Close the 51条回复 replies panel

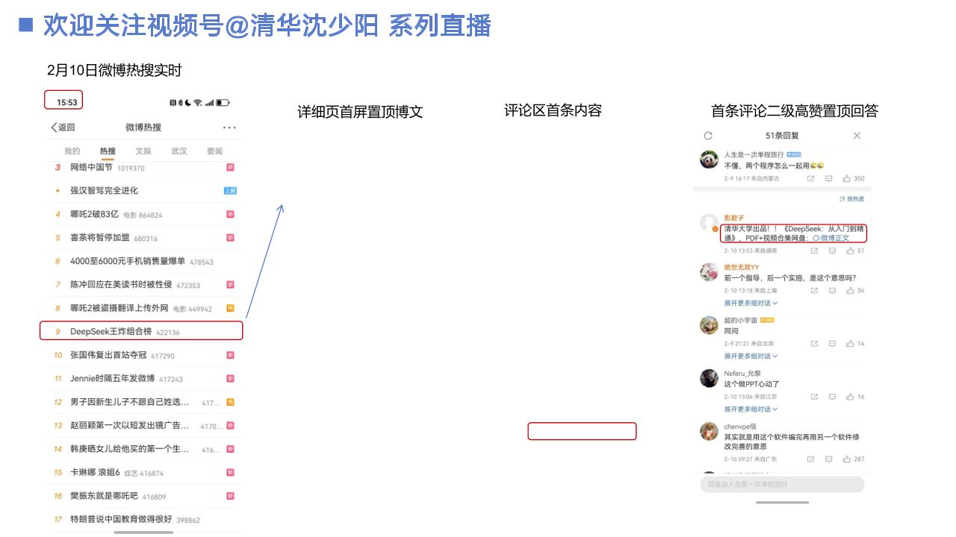pyautogui.click(x=857, y=136)
